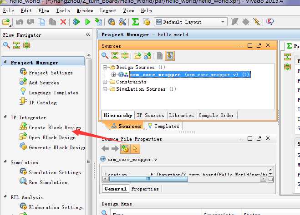The width and height of the screenshot is (300, 215).
Task: Click the Copy toolbar icon
Action: point(41,22)
